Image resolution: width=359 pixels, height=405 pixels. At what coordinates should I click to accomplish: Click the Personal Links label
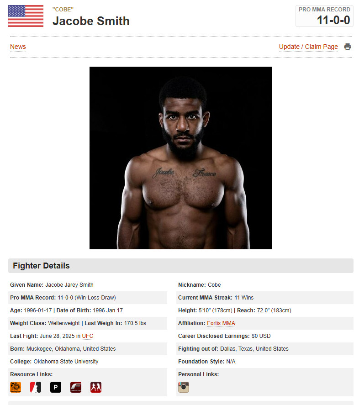(x=199, y=374)
